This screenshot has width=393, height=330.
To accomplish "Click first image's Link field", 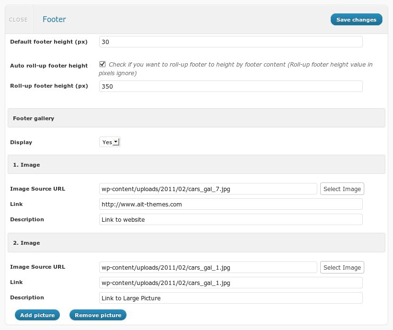I will coord(231,204).
